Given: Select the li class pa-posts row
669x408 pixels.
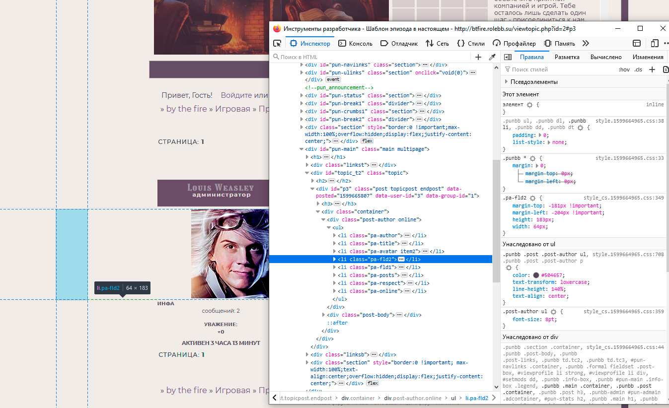Looking at the screenshot, I should 381,275.
